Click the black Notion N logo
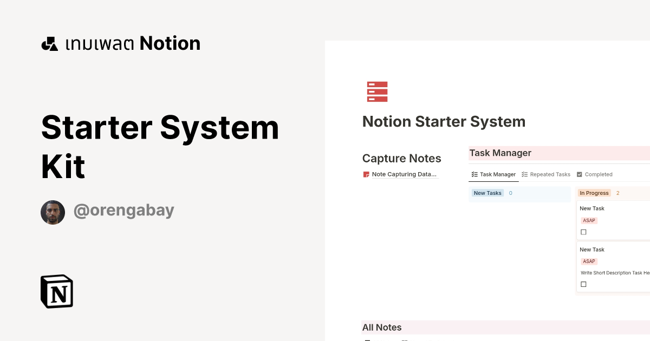The image size is (650, 341). click(56, 291)
